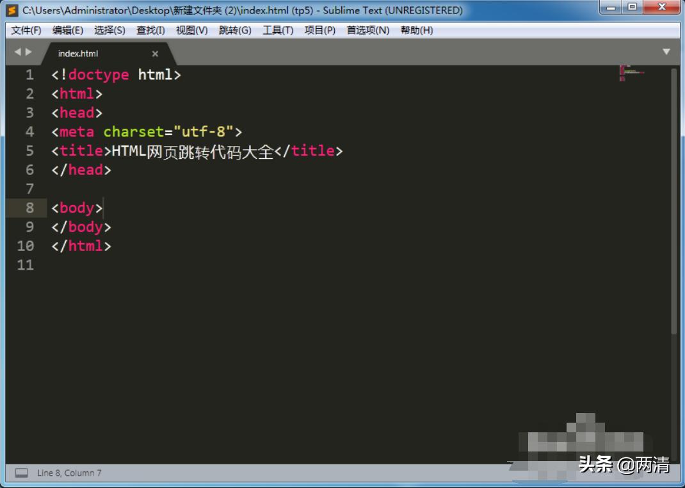Image resolution: width=685 pixels, height=488 pixels.
Task: Click the minimap code preview
Action: pyautogui.click(x=631, y=73)
